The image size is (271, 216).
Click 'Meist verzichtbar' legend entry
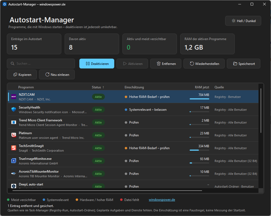click(22, 200)
